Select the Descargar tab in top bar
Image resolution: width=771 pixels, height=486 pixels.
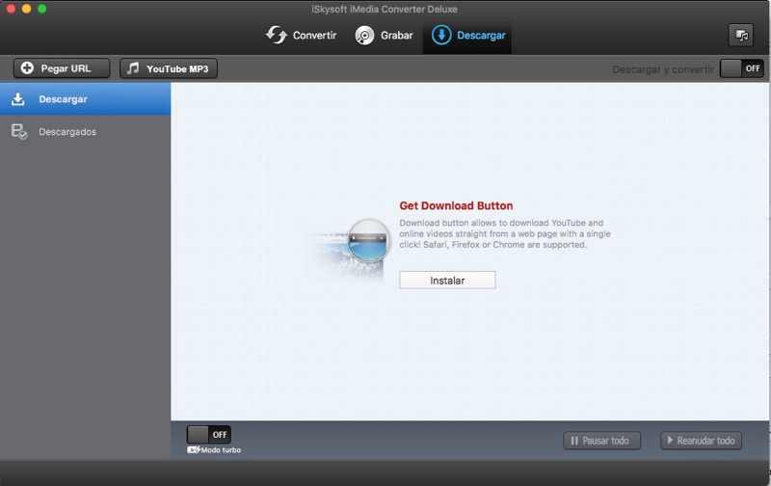point(467,36)
